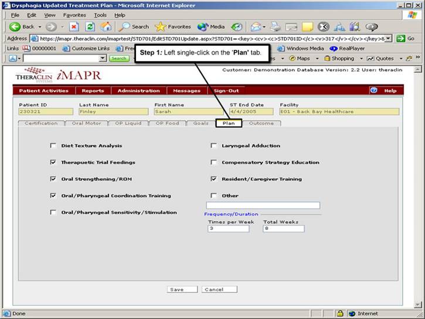Go to the browser Home icon
The width and height of the screenshot is (425, 319).
coord(106,26)
